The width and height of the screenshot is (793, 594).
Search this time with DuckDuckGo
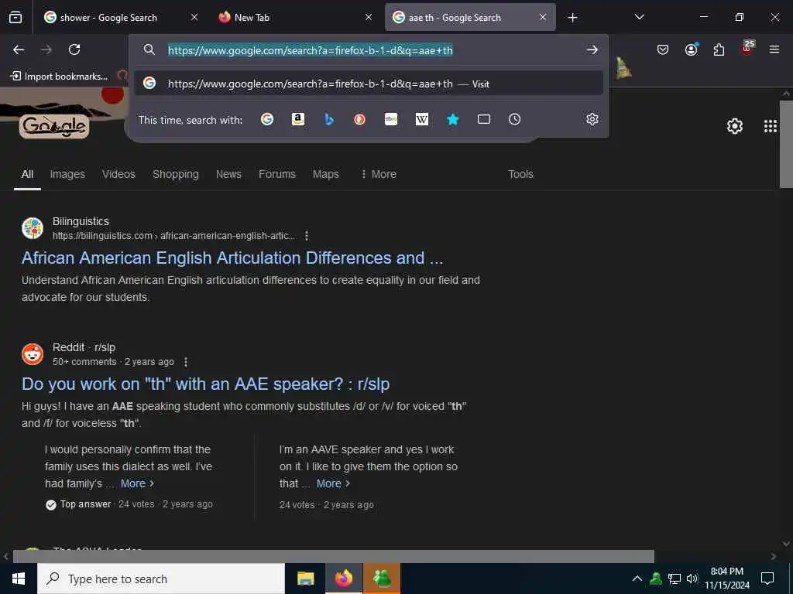point(359,119)
